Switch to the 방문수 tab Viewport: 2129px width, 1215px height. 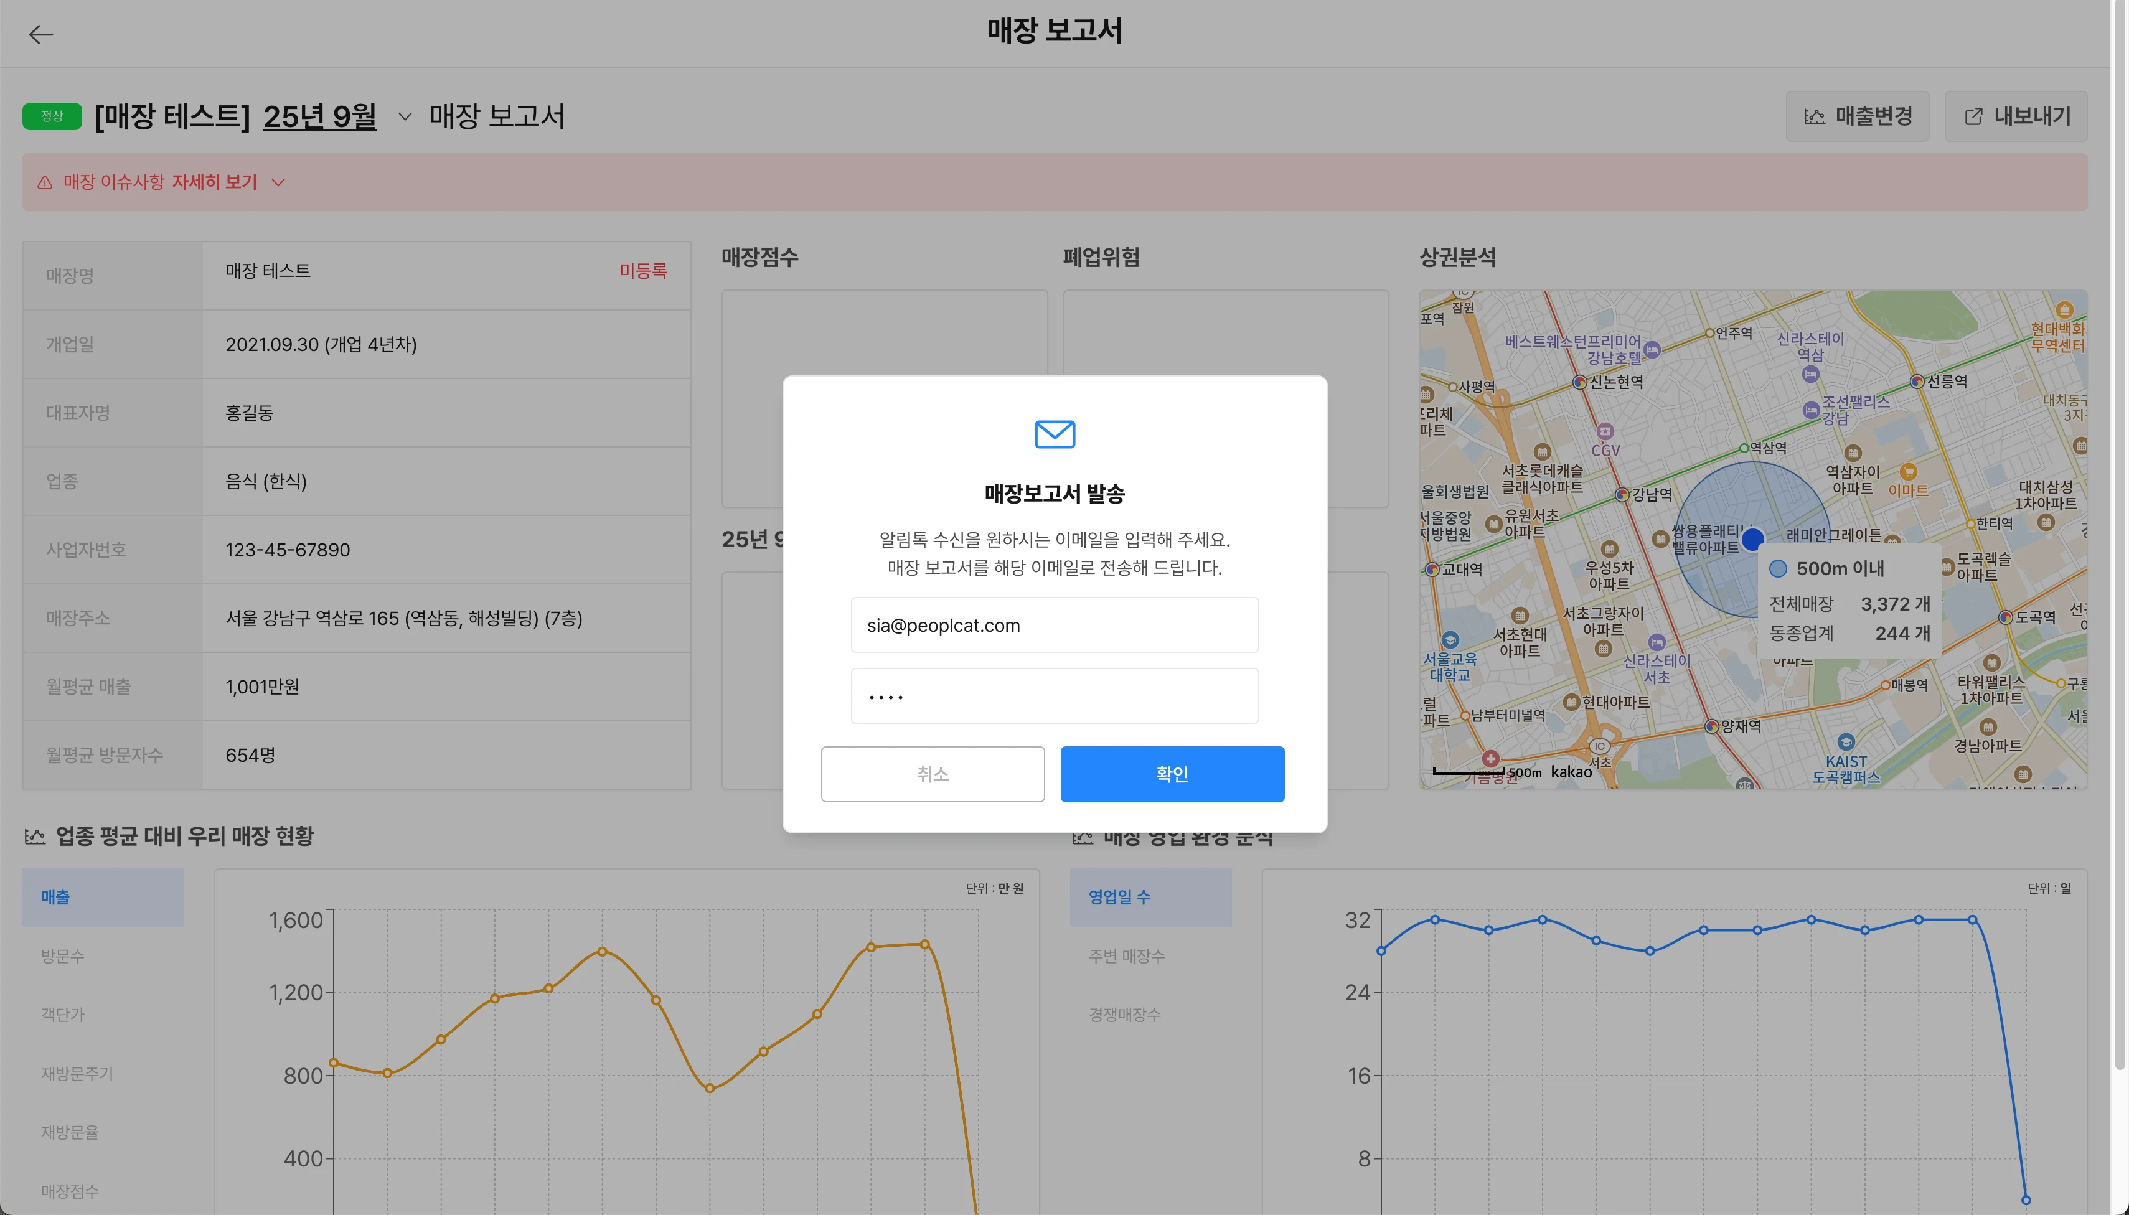(63, 956)
